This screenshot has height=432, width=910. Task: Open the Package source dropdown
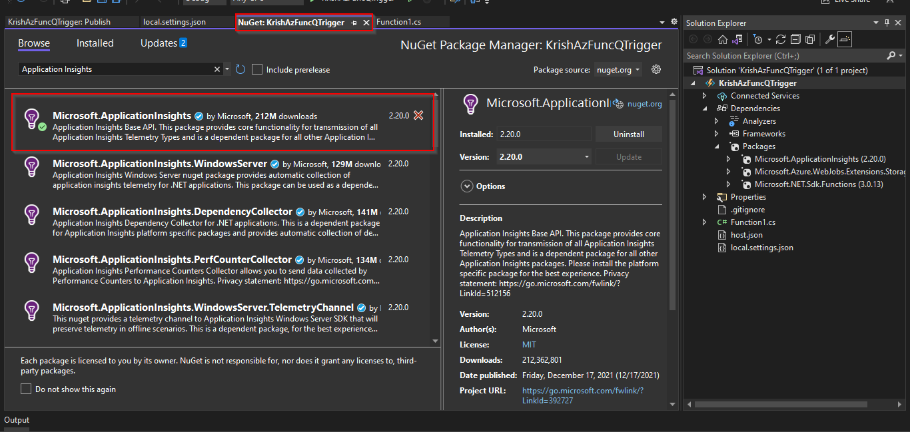click(618, 69)
